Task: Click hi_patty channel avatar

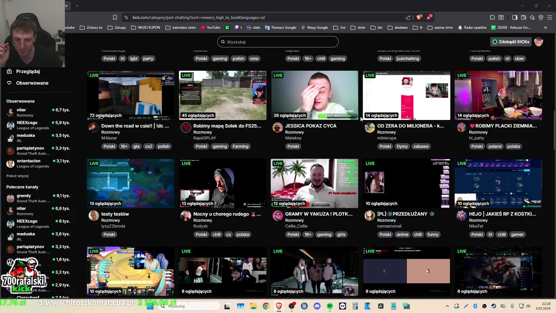Action: (x=461, y=127)
